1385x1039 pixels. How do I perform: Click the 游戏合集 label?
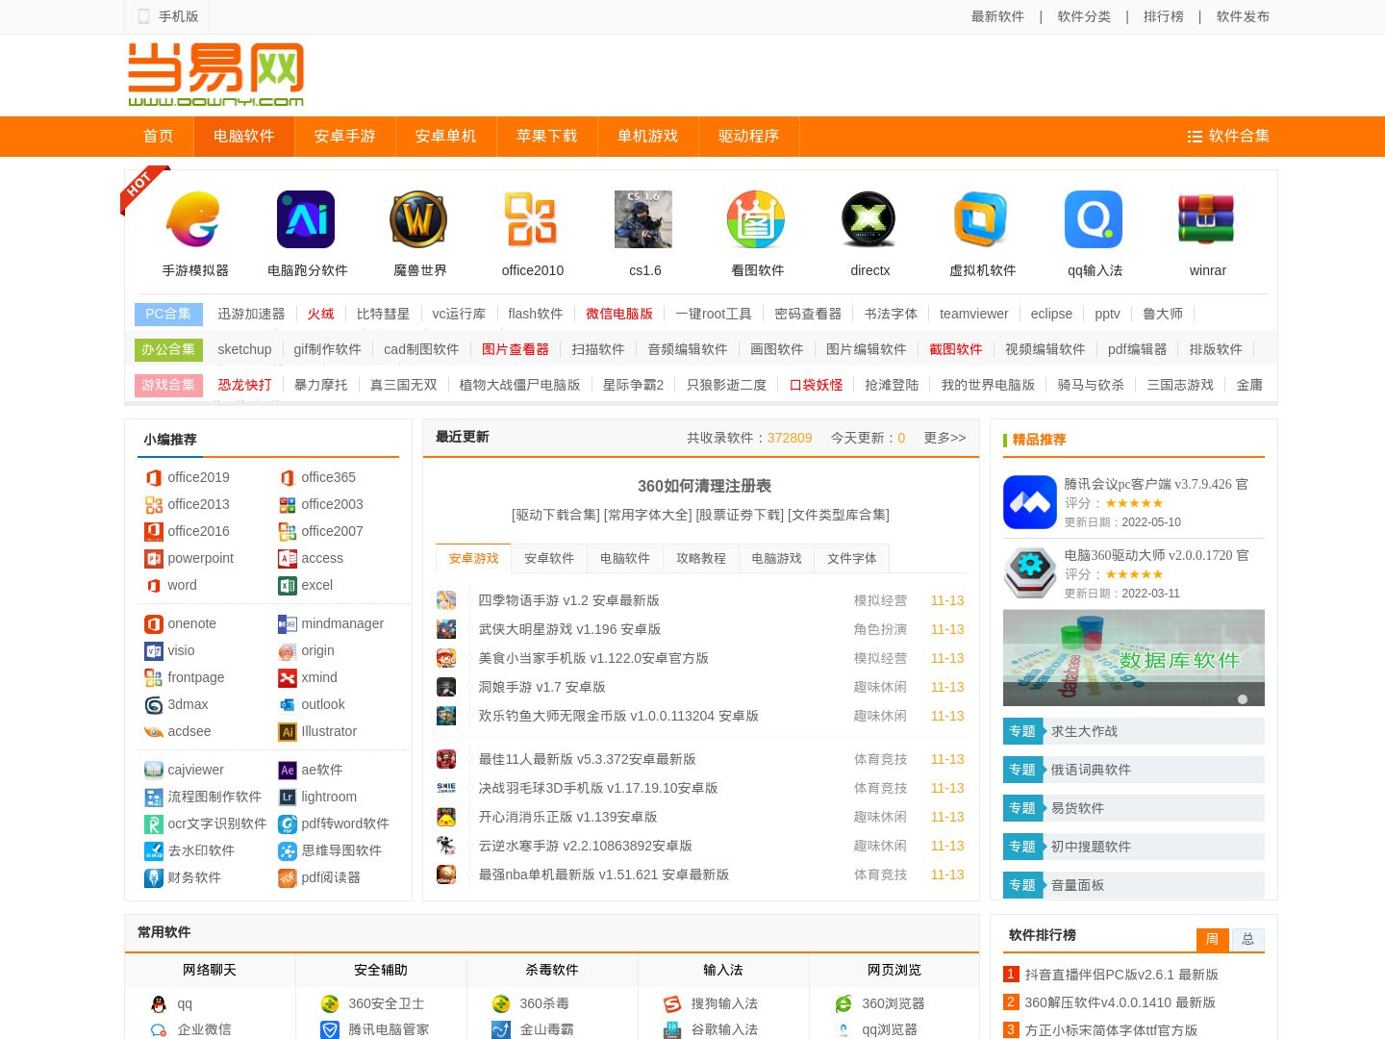click(168, 385)
